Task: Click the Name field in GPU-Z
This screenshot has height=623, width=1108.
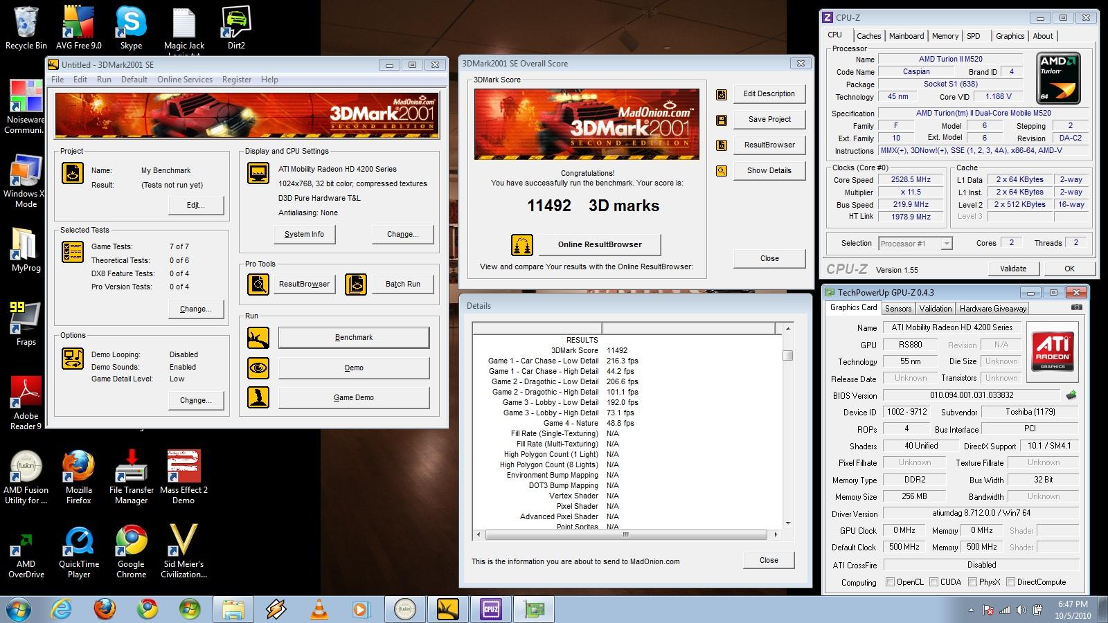Action: click(x=951, y=327)
